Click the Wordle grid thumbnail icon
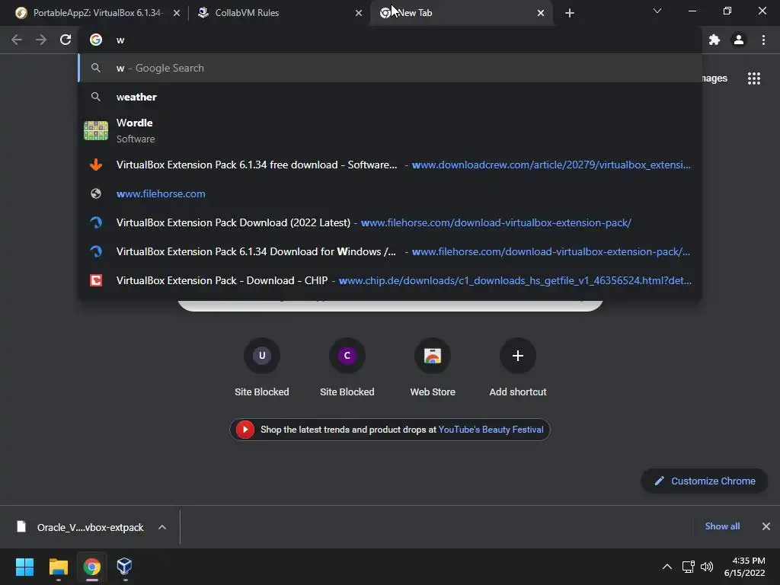Screen dimensions: 780x585 96,130
